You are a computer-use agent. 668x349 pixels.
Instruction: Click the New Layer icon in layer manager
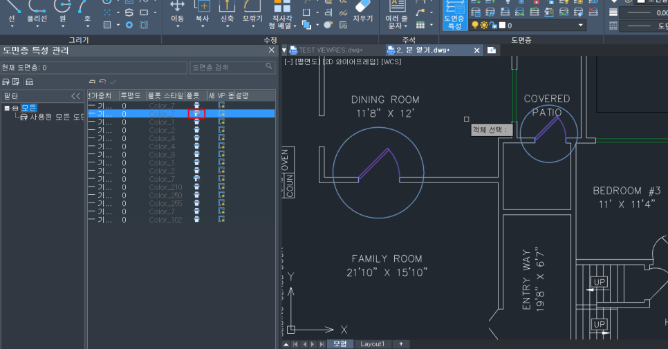[92, 82]
